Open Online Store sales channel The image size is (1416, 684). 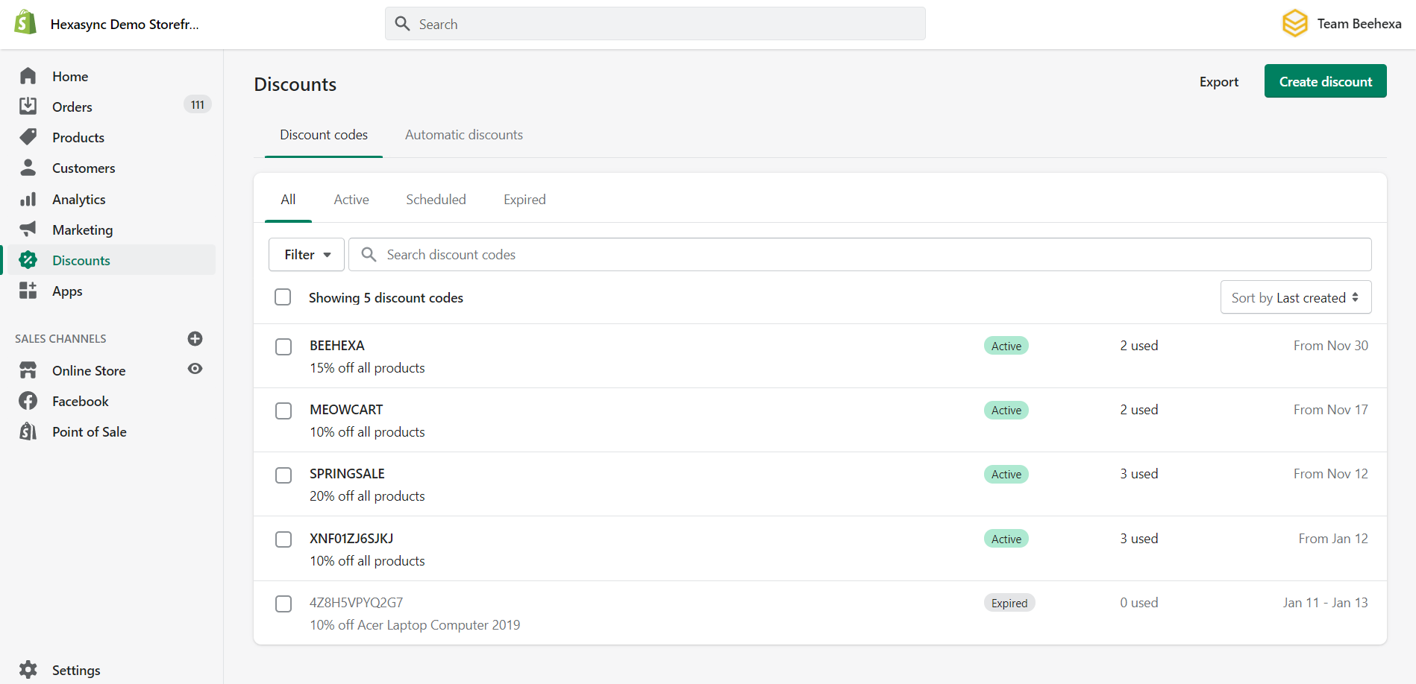coord(89,371)
